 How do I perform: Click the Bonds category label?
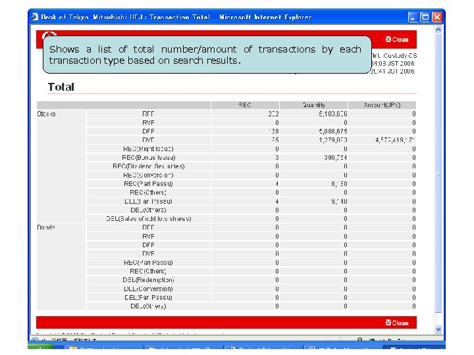point(46,227)
